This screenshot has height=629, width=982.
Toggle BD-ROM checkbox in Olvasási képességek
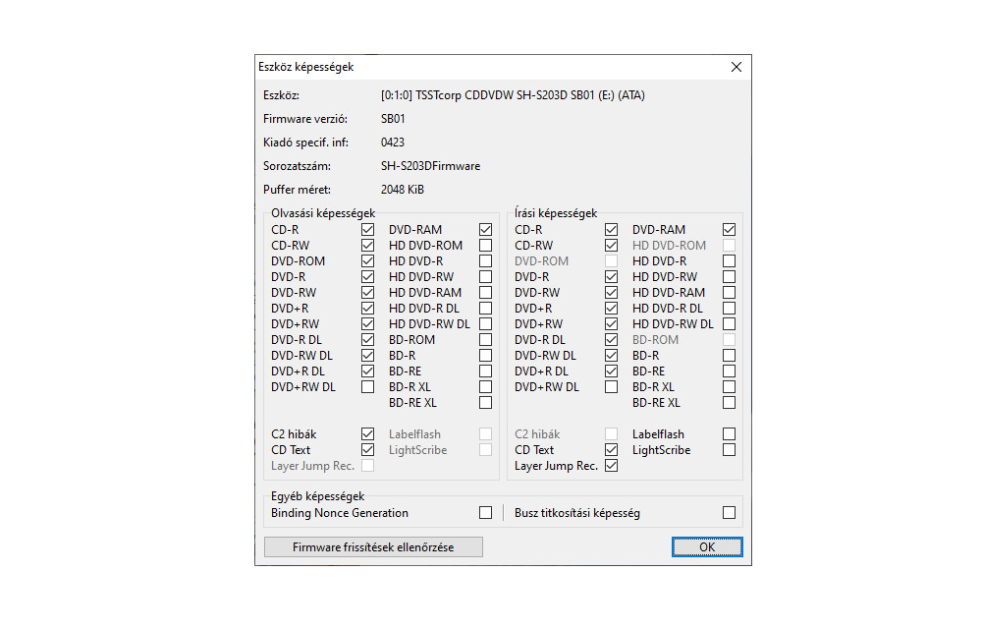[x=485, y=340]
